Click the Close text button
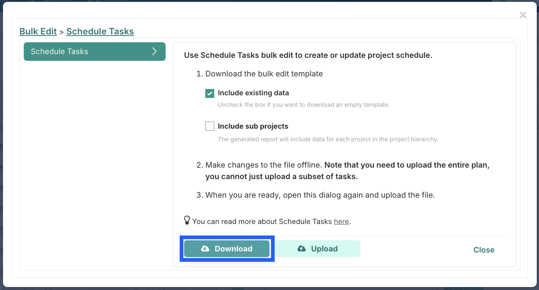539x290 pixels. coord(484,250)
